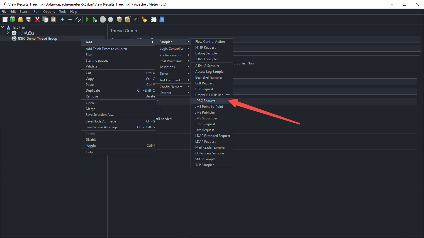The width and height of the screenshot is (424, 238).
Task: Select Debug Sampler entry
Action: coord(212,53)
